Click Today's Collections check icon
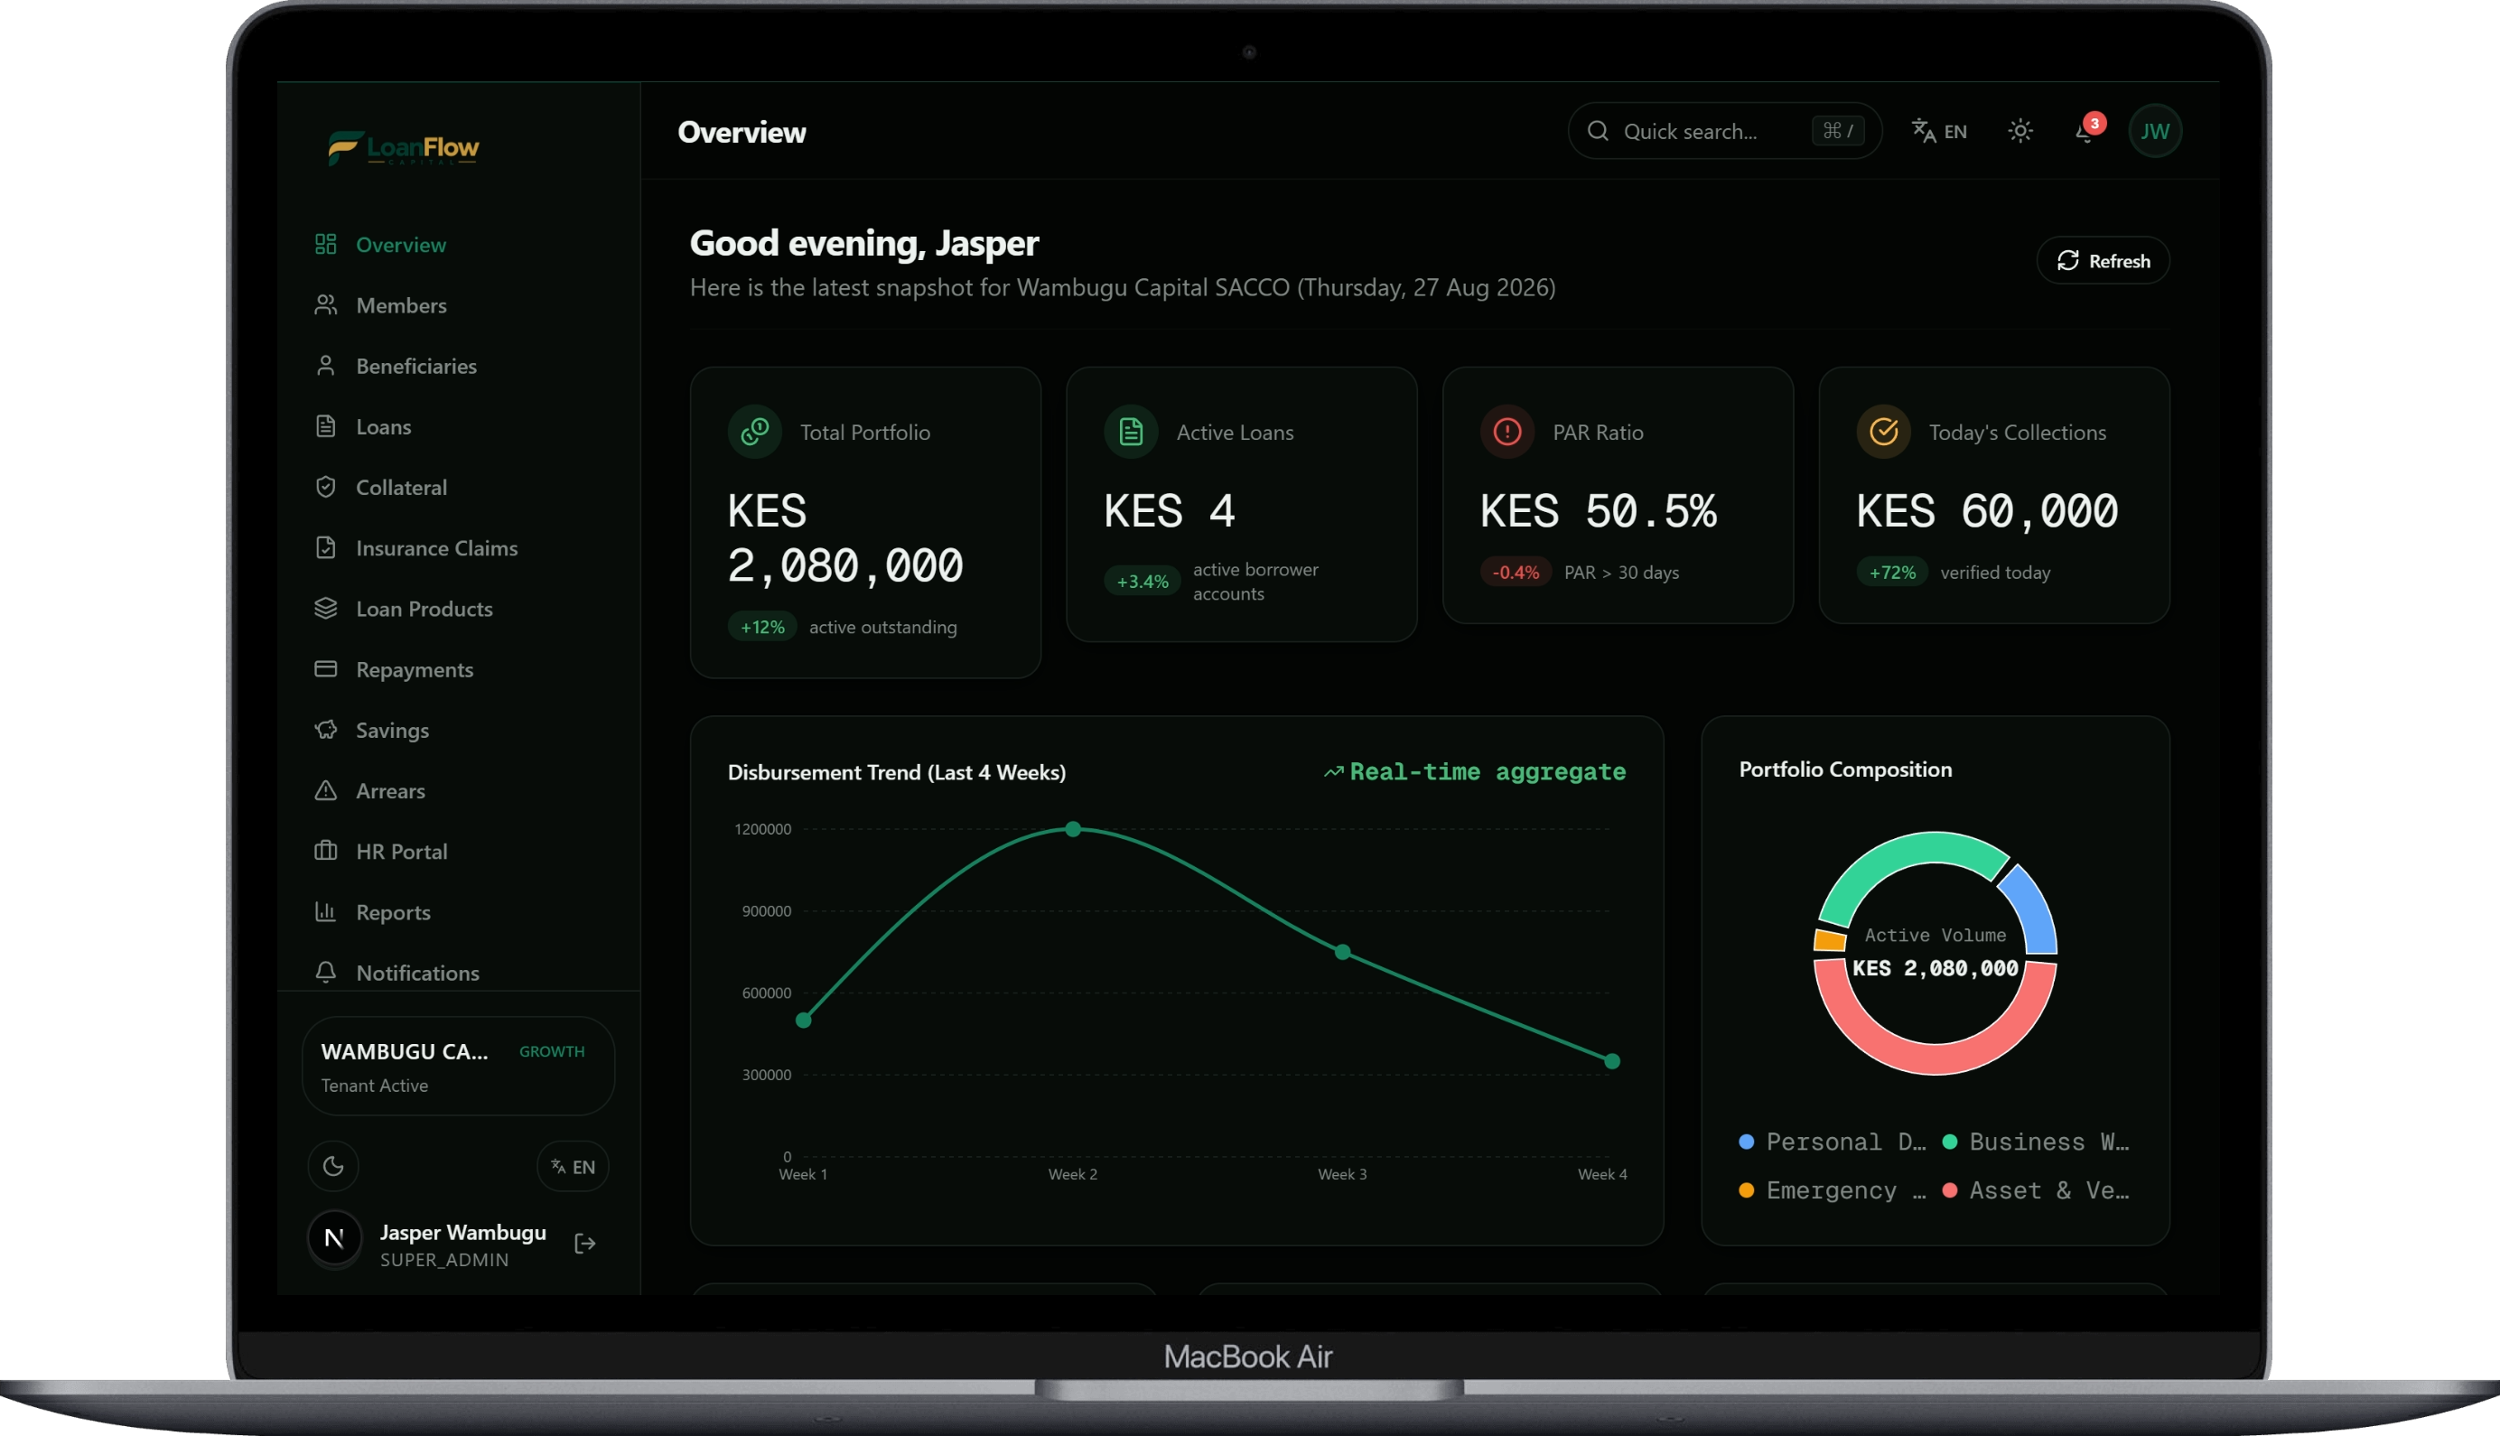Image resolution: width=2500 pixels, height=1436 pixels. pos(1884,432)
